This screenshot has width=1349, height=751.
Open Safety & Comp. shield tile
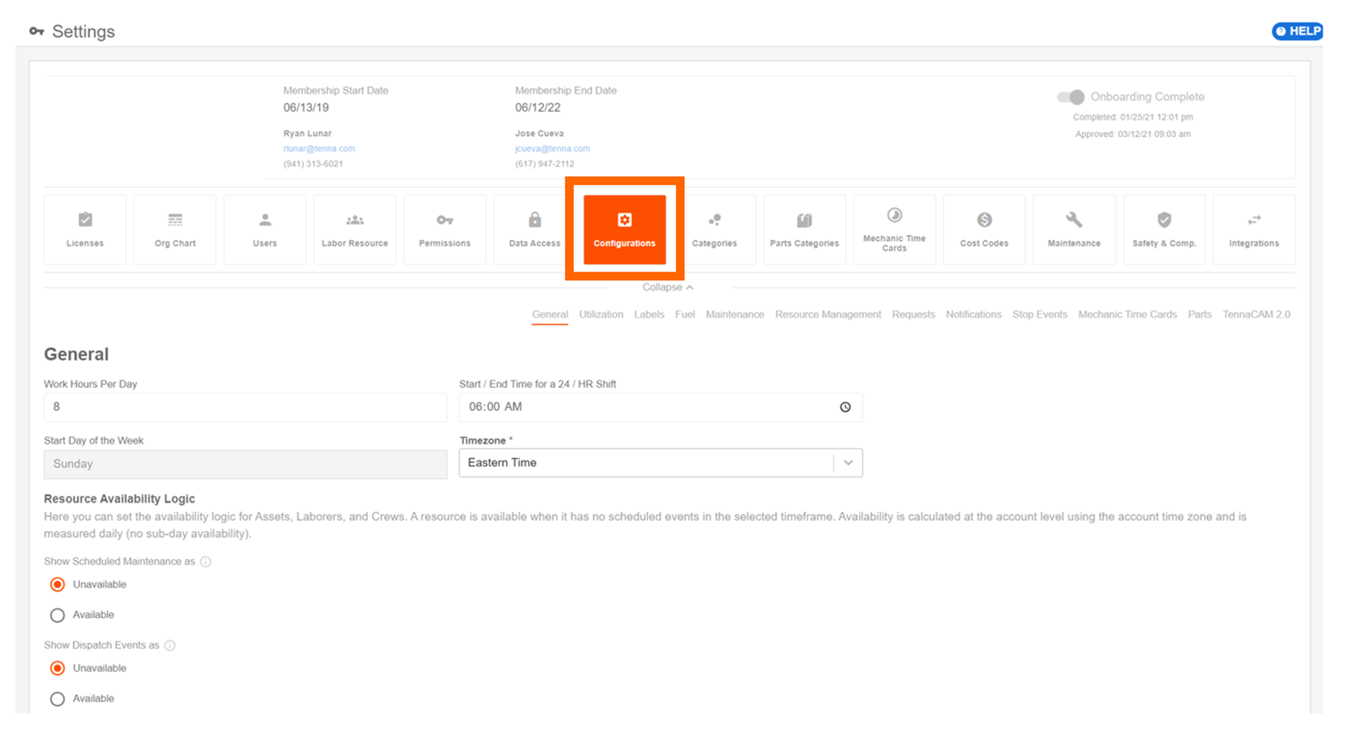pyautogui.click(x=1164, y=229)
